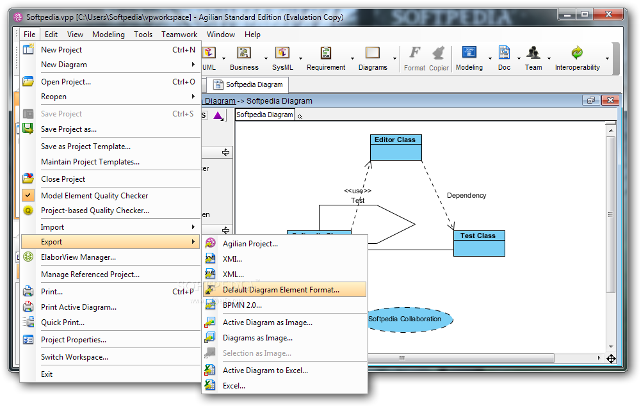The width and height of the screenshot is (641, 407).
Task: Click the Project-based Quality Checker icon
Action: (x=28, y=211)
